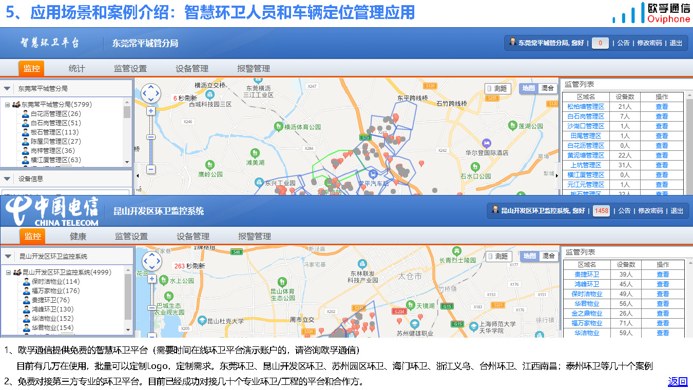693x390 pixels.
Task: Open 黄泥塘管理区 link in 监管列表
Action: (586, 155)
